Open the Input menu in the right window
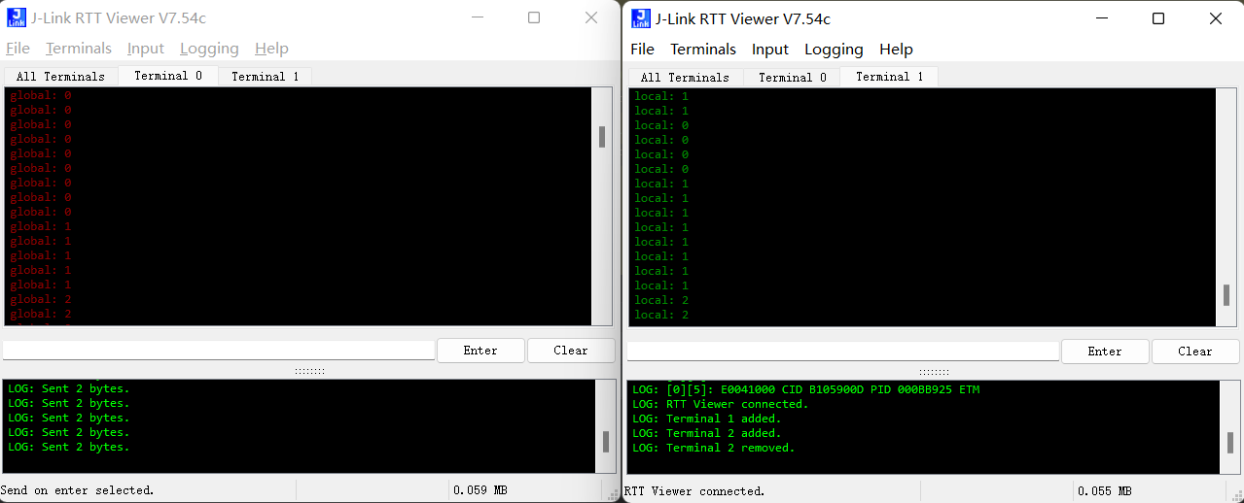Screen dimensions: 1244x503 pyautogui.click(x=769, y=50)
